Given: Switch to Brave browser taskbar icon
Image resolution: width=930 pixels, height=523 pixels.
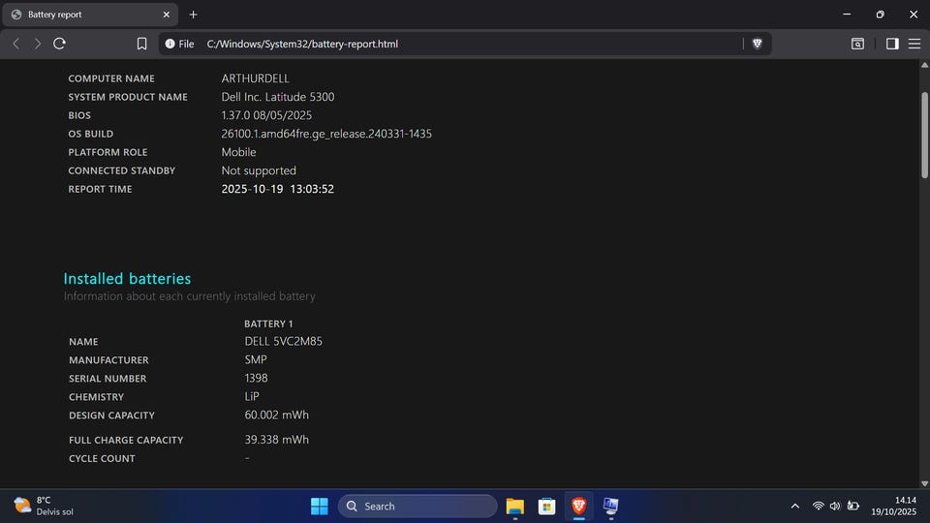Looking at the screenshot, I should pos(579,506).
